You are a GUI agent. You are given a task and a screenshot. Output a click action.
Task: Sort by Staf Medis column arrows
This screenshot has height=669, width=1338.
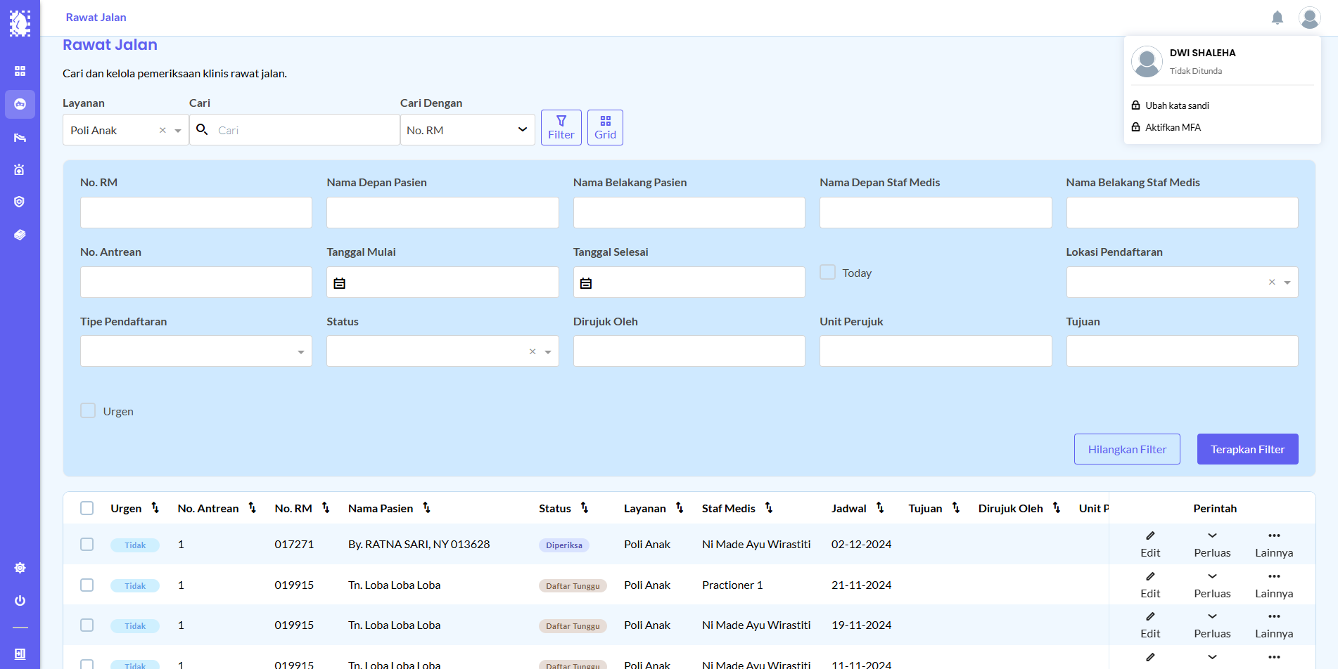[x=769, y=507]
